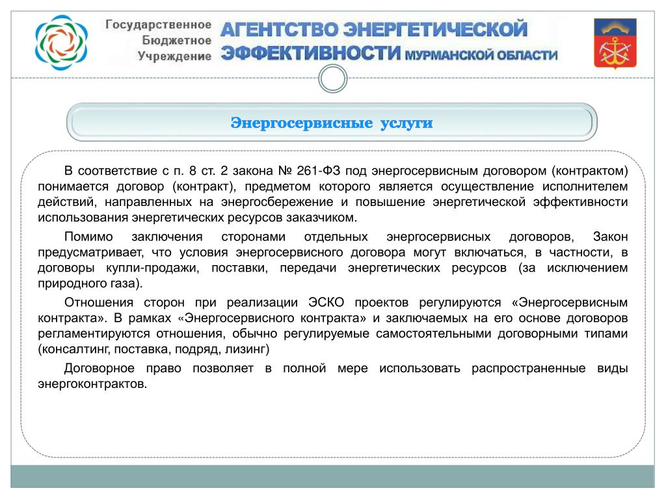Click the circle ornament under the header
Viewport: 666px width, 499px height.
tap(332, 79)
